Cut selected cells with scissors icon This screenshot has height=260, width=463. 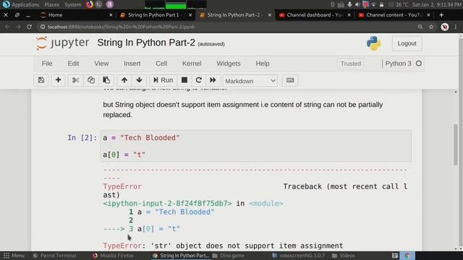point(75,80)
